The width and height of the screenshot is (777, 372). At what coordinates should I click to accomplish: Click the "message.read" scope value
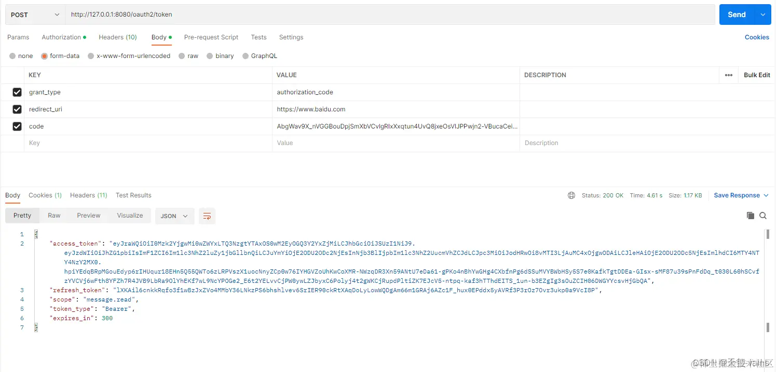109,299
